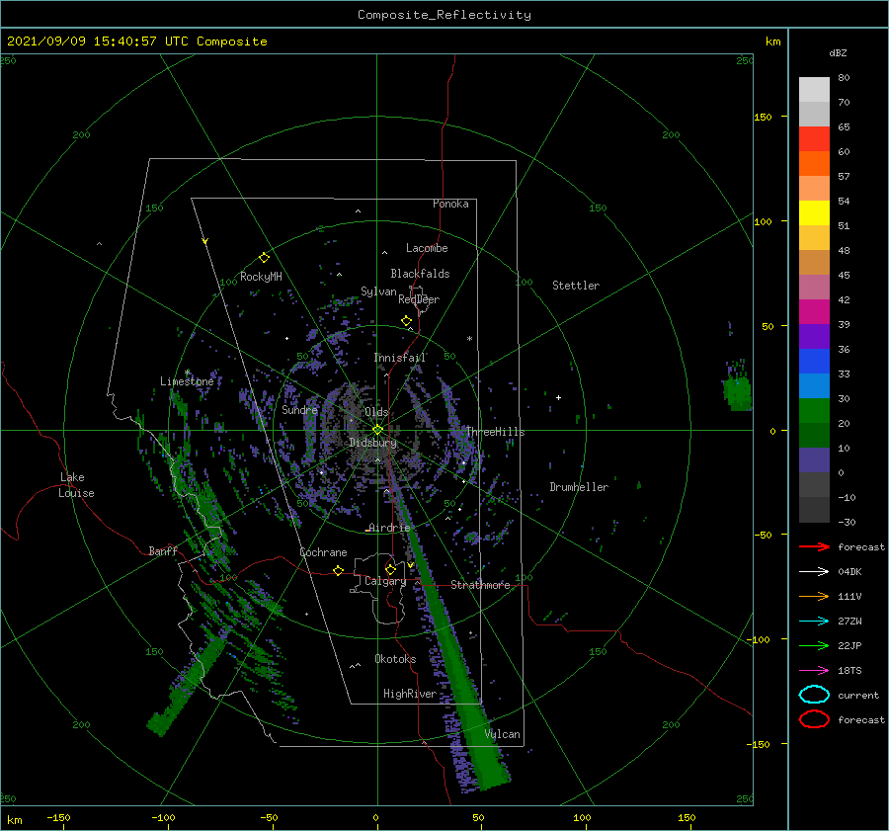The image size is (889, 831).
Task: Select the Lake Louise label
Action: coord(76,485)
